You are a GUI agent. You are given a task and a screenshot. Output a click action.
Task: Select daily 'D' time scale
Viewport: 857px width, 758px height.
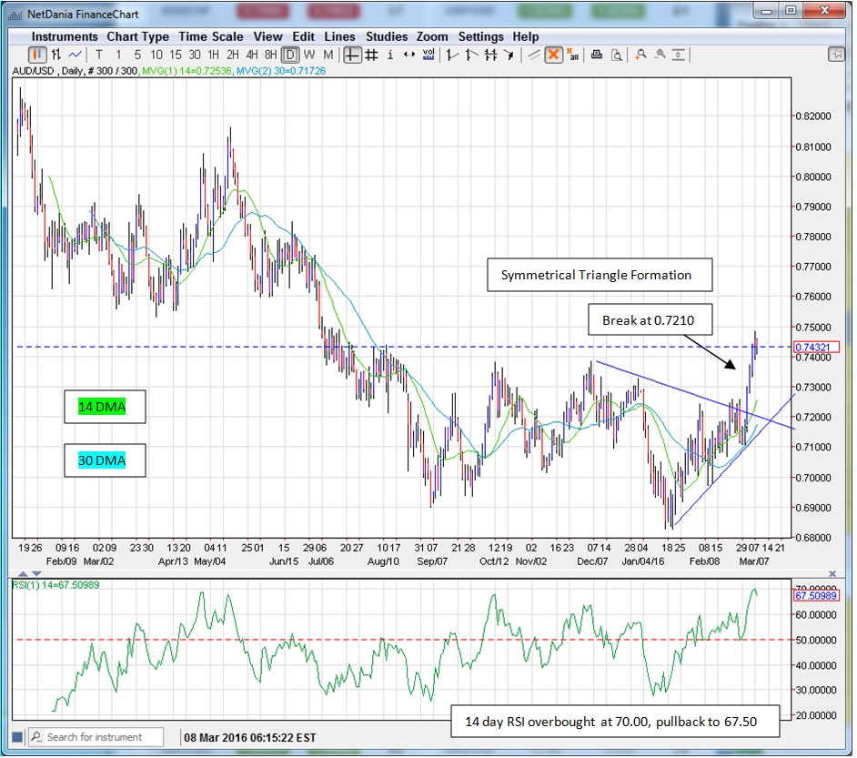click(290, 55)
